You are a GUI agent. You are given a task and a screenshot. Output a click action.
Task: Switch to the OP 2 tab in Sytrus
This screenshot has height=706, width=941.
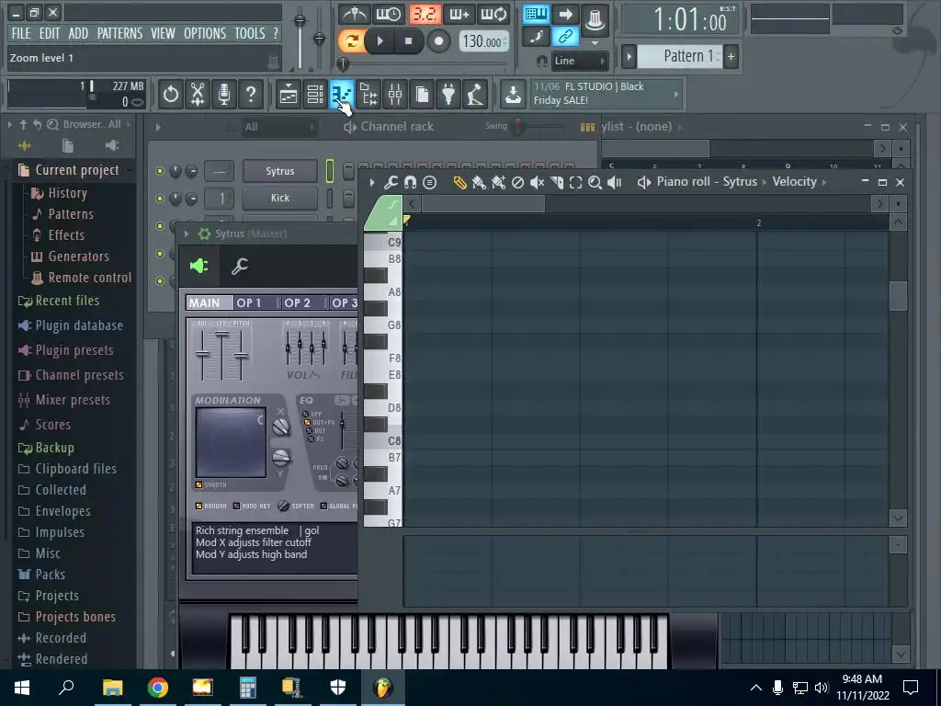305,303
